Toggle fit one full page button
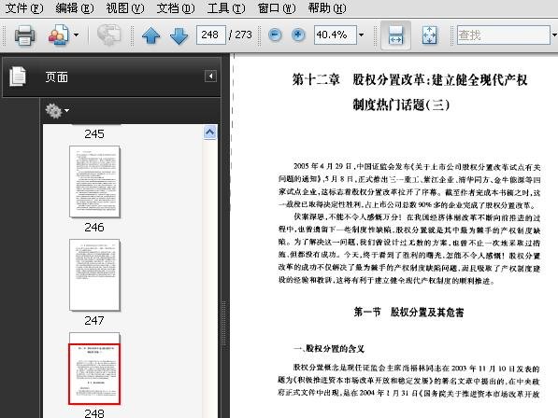Viewport: 558px width, 418px height. click(x=429, y=35)
